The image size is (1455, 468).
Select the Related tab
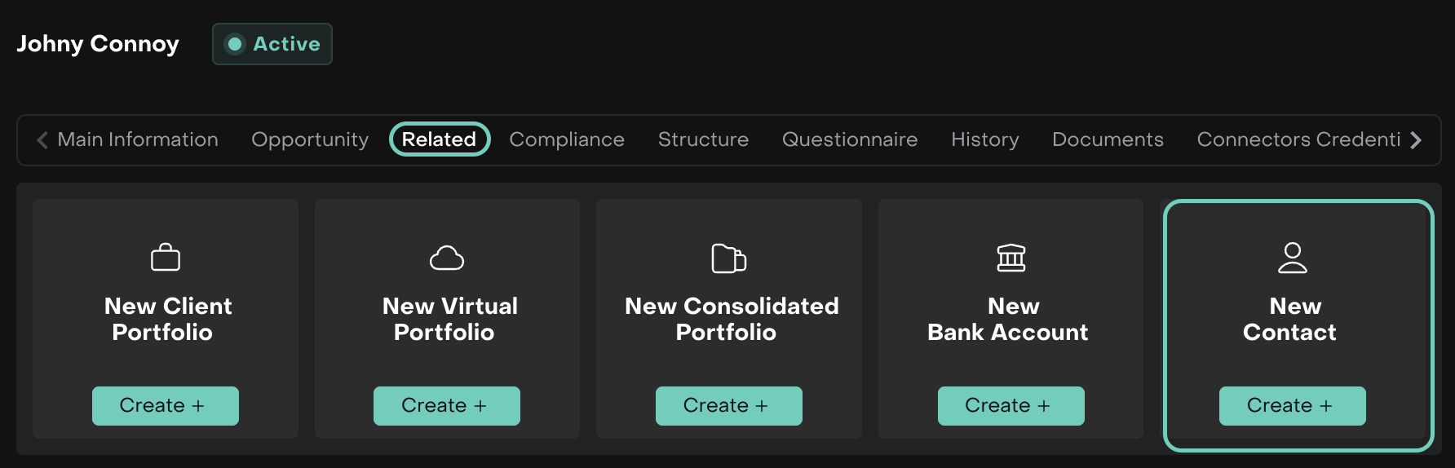tap(439, 139)
